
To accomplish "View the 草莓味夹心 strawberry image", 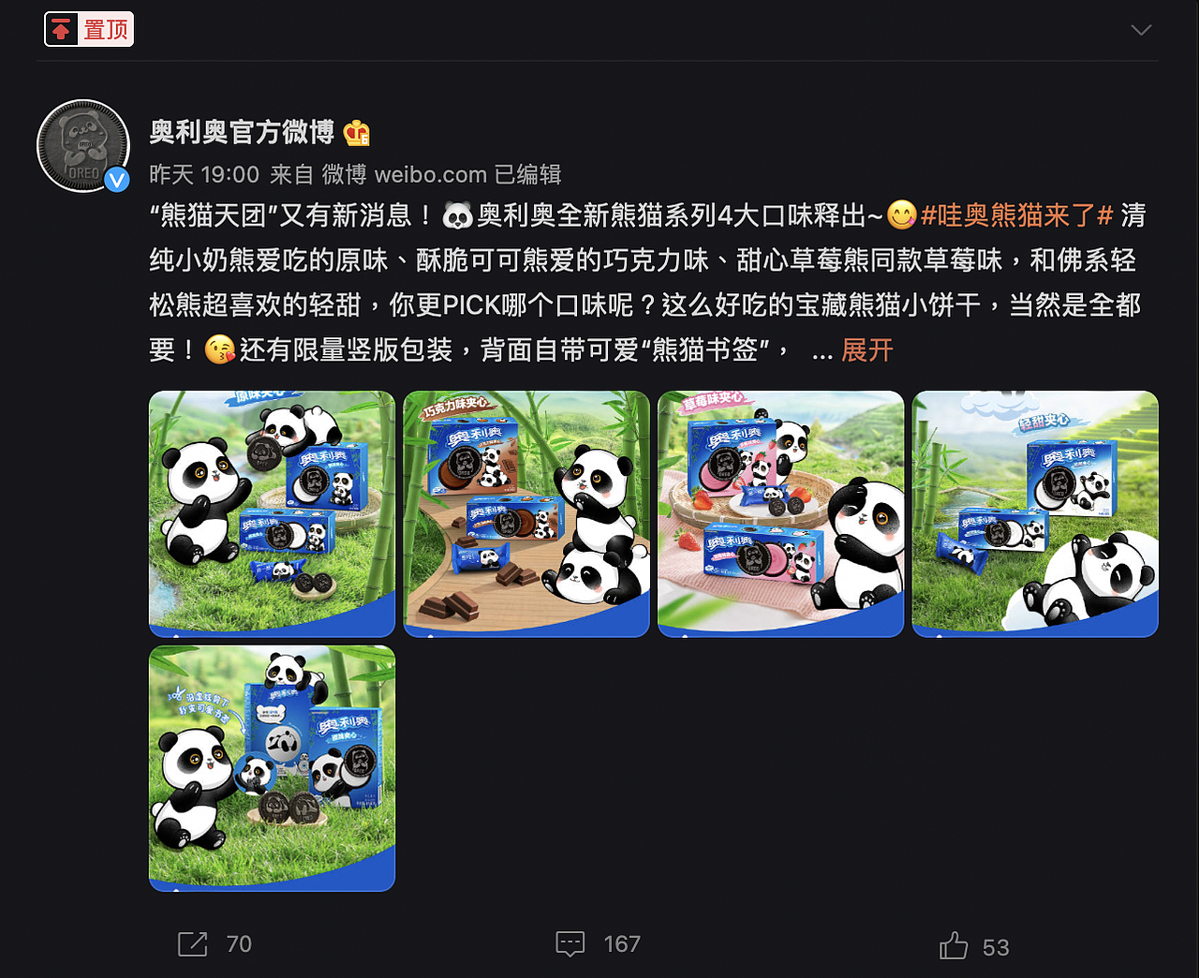I will [x=781, y=514].
